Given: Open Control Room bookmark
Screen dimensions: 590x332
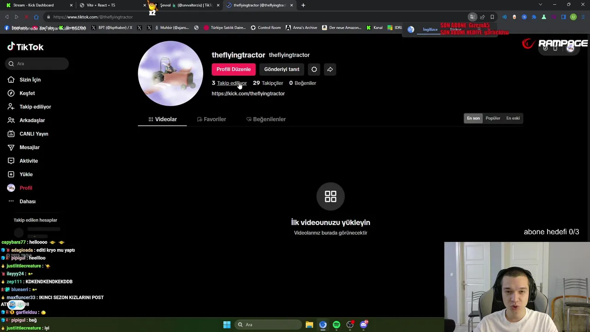Looking at the screenshot, I should coord(265,28).
